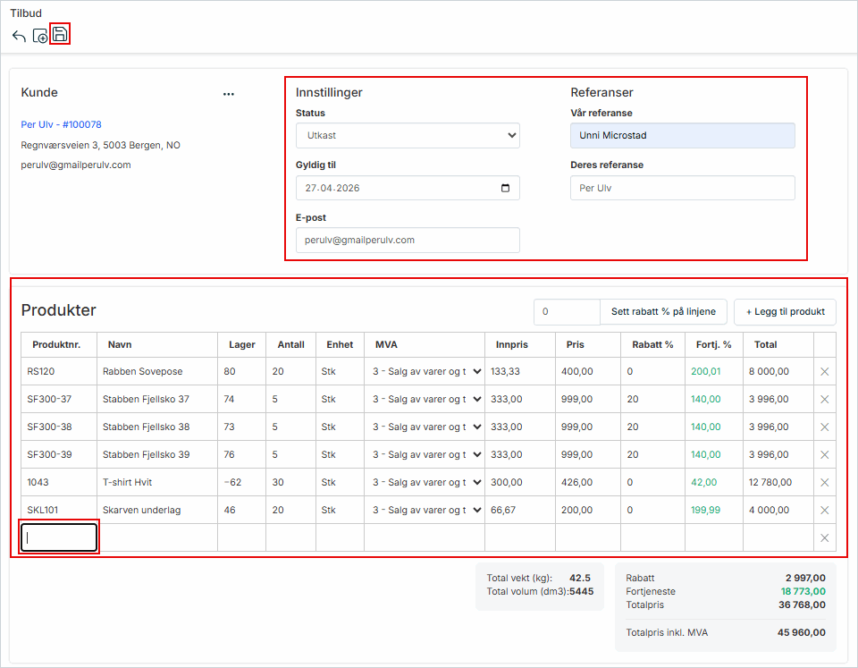This screenshot has width=858, height=668.
Task: Click the E-post input field
Action: (x=408, y=241)
